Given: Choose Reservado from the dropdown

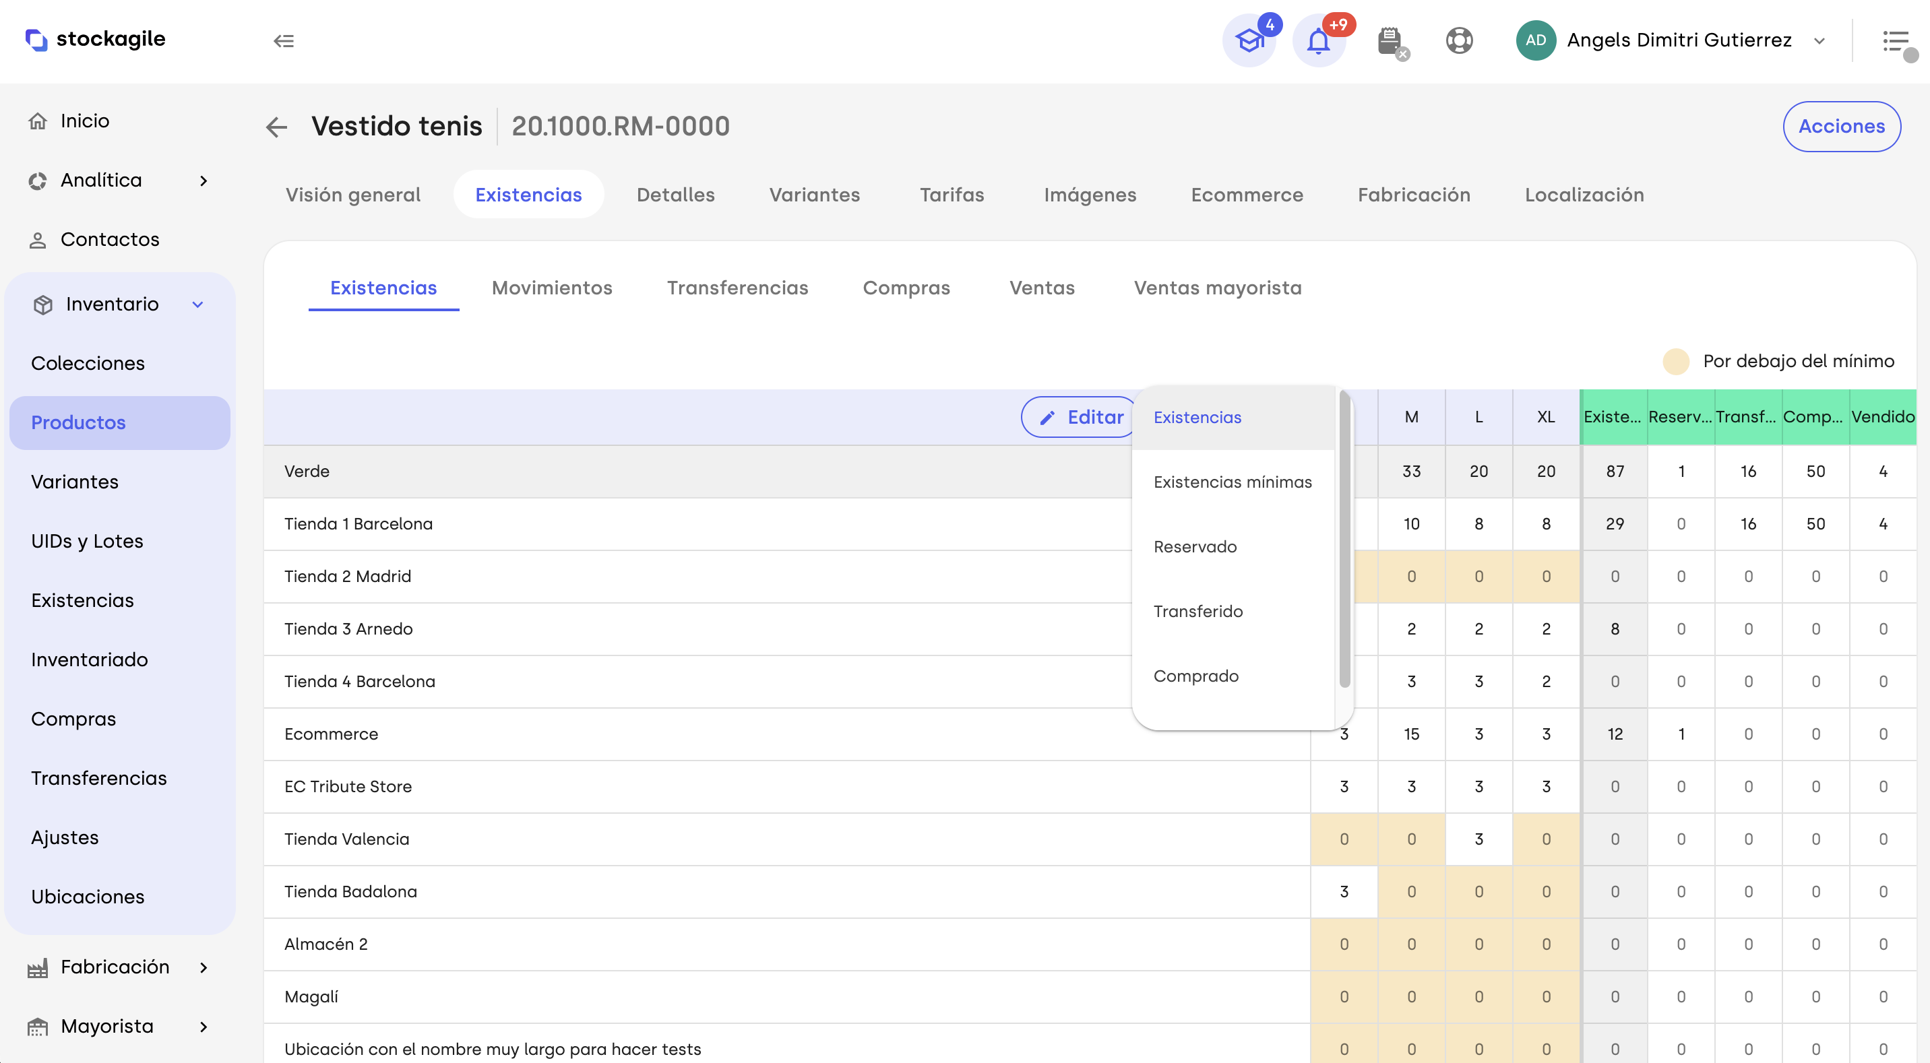Looking at the screenshot, I should (x=1233, y=546).
